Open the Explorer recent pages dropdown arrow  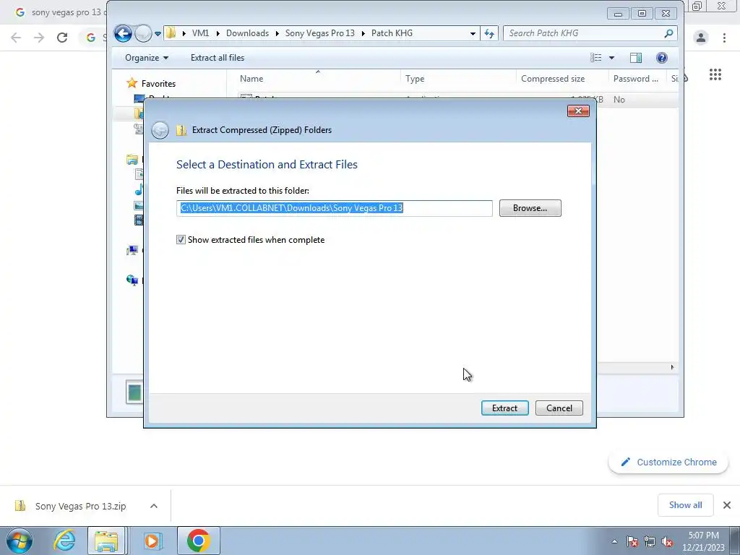tap(158, 33)
